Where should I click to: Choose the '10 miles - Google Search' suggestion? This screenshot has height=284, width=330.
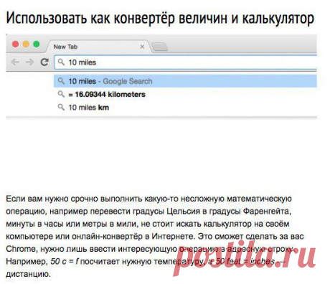186,81
